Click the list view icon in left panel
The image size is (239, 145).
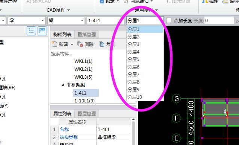tap(31, 31)
